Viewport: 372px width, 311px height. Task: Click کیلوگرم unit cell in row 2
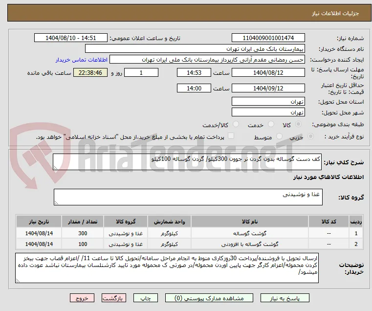click(x=169, y=244)
